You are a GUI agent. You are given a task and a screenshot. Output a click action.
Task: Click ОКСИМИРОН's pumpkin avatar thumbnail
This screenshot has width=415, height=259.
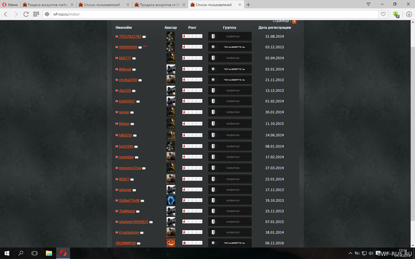tap(171, 243)
